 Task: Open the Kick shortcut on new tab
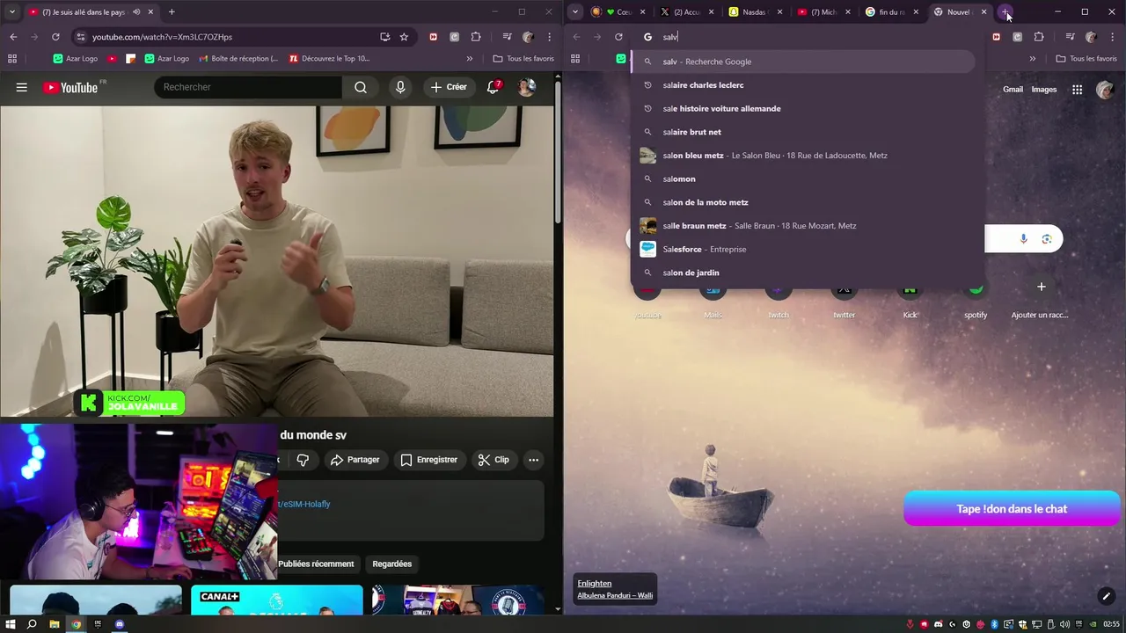pos(910,297)
